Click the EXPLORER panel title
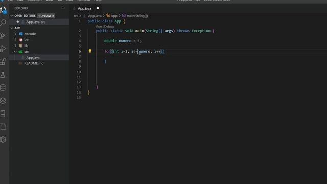 (21, 8)
